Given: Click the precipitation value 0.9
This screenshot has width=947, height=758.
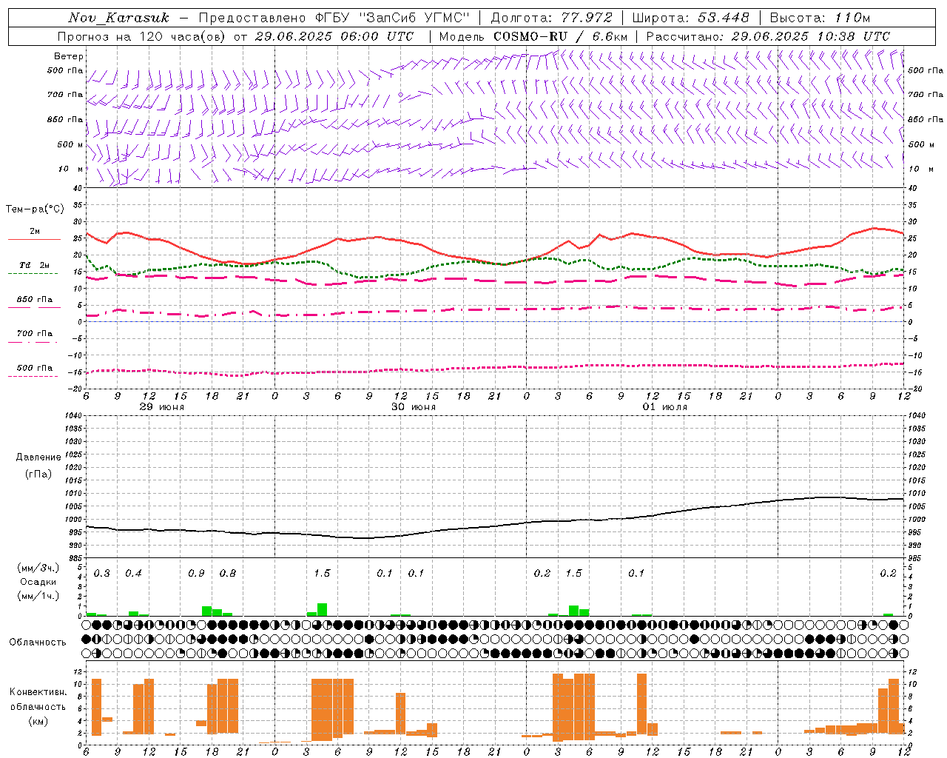Looking at the screenshot, I should click(196, 574).
